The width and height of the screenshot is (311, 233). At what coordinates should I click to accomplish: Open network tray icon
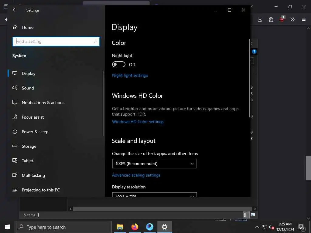pyautogui.click(x=265, y=227)
